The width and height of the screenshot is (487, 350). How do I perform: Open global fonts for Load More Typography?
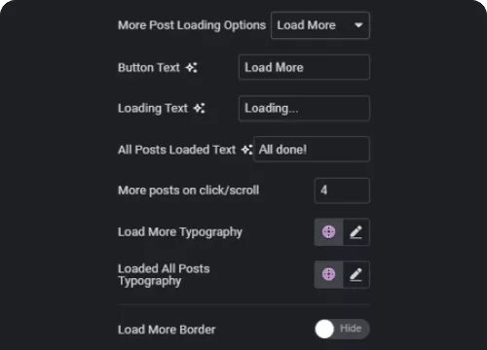pyautogui.click(x=328, y=232)
